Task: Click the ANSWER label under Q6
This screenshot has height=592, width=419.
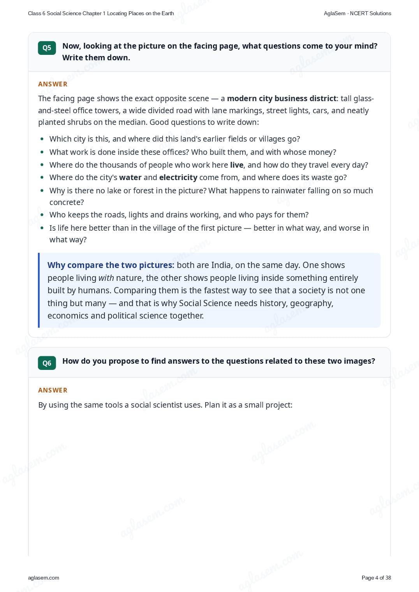Action: (53, 390)
